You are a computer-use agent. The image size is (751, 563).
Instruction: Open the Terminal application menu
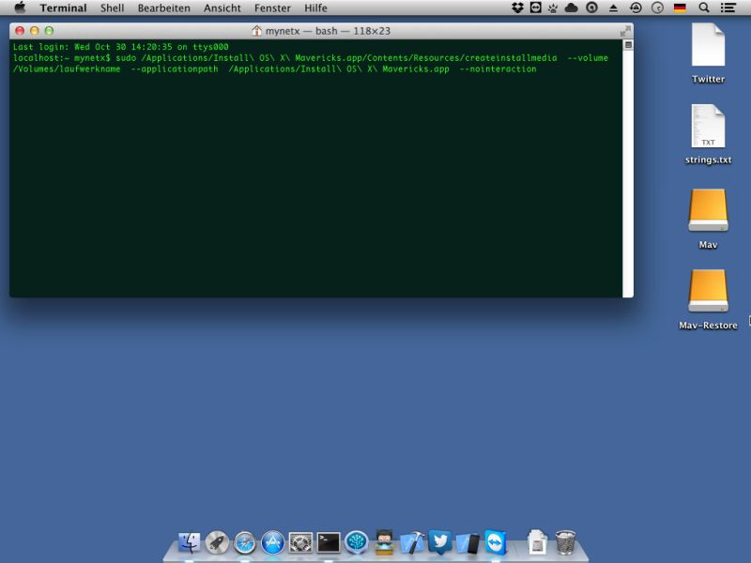point(63,8)
